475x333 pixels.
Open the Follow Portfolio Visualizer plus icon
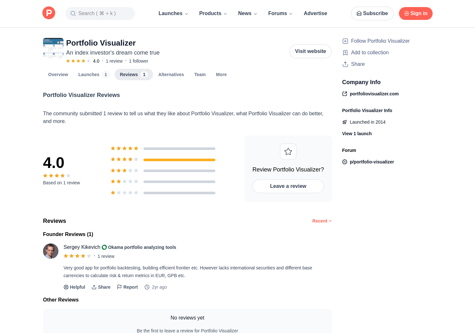tap(345, 41)
